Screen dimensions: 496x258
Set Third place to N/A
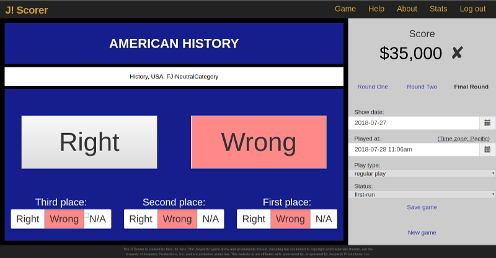click(x=97, y=219)
